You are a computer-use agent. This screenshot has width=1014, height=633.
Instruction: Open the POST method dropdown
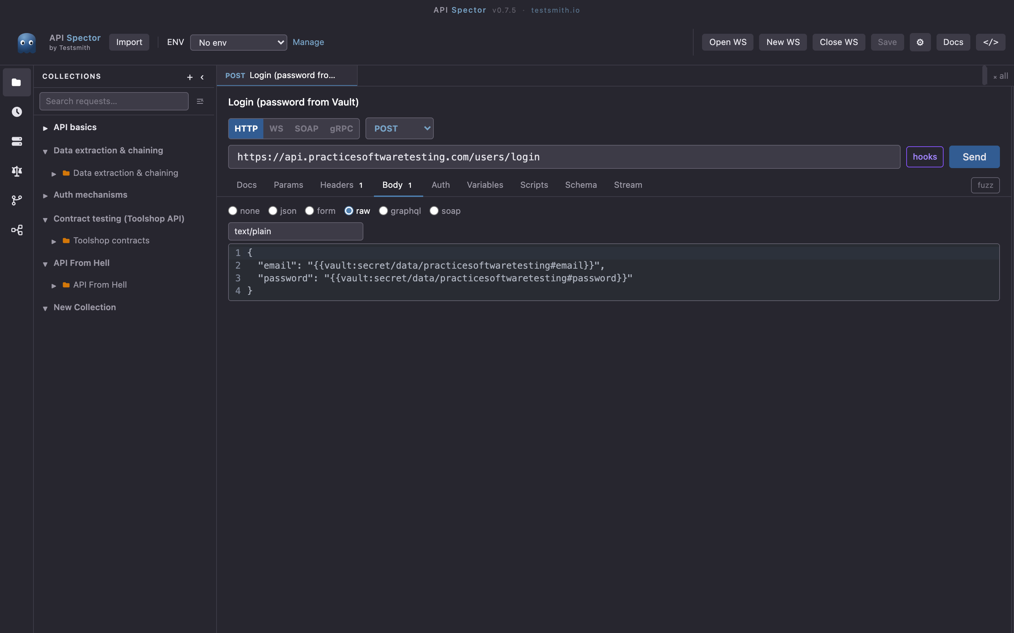point(399,128)
